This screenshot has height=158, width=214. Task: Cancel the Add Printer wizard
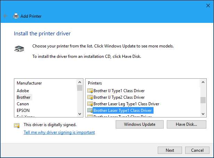pos(197,150)
